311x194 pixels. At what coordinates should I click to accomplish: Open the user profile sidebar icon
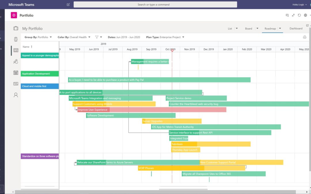point(16,95)
